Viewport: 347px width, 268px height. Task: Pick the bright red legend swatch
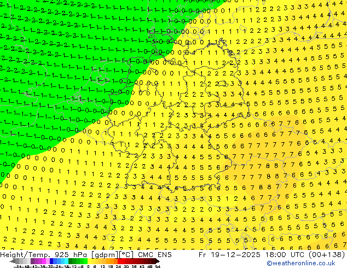pos(119,261)
